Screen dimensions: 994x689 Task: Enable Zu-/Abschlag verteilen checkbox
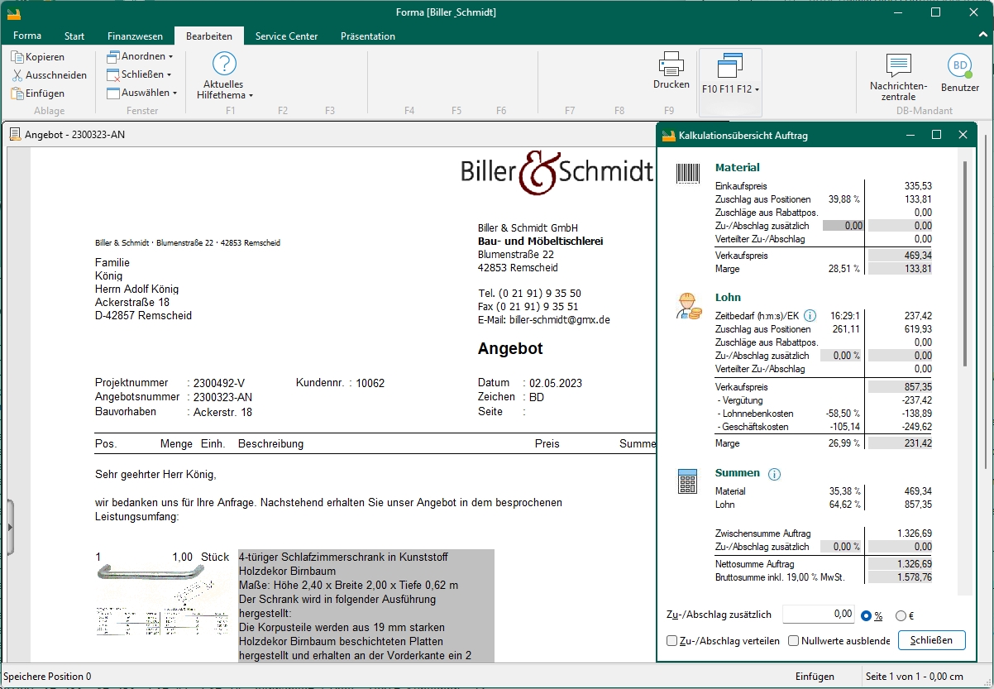(x=672, y=641)
